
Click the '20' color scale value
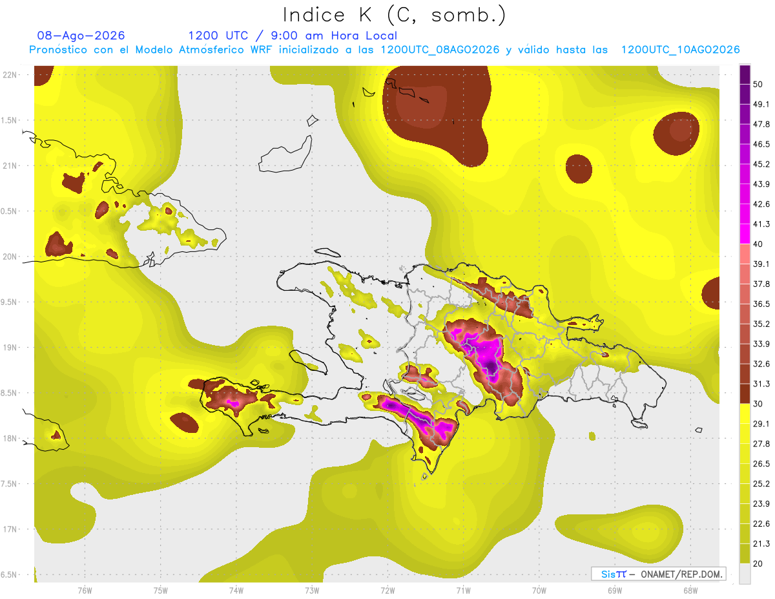[759, 563]
